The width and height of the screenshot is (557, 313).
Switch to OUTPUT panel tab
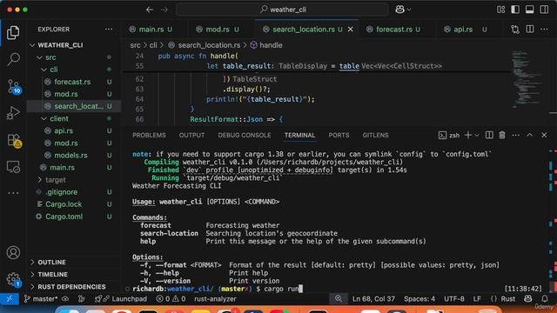[x=191, y=136]
